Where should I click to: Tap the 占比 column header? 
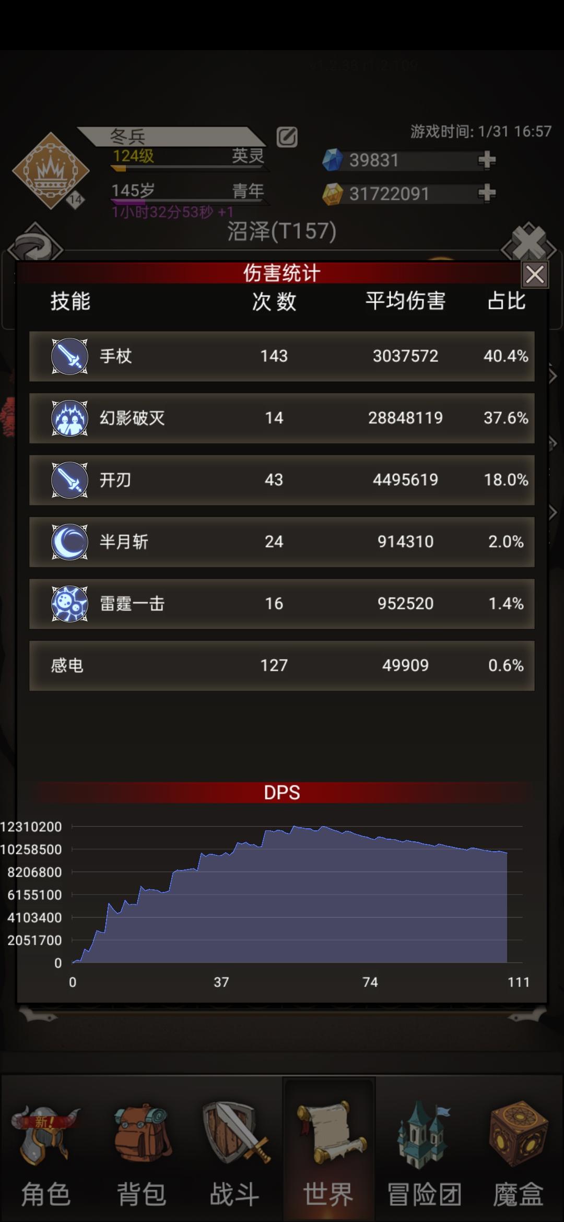506,301
